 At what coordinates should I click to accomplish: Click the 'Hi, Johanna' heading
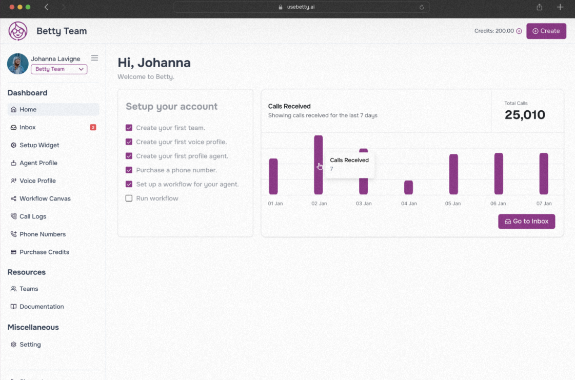[154, 63]
